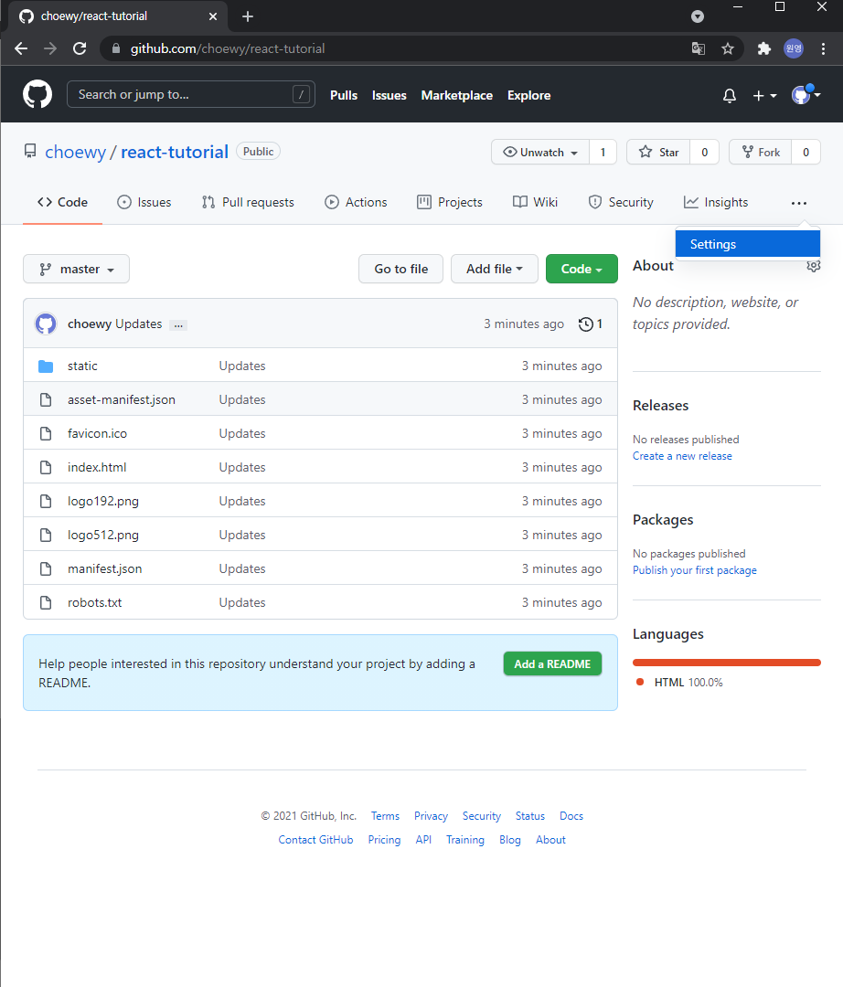Image resolution: width=843 pixels, height=987 pixels.
Task: Open favicon.ico file
Action: (97, 434)
